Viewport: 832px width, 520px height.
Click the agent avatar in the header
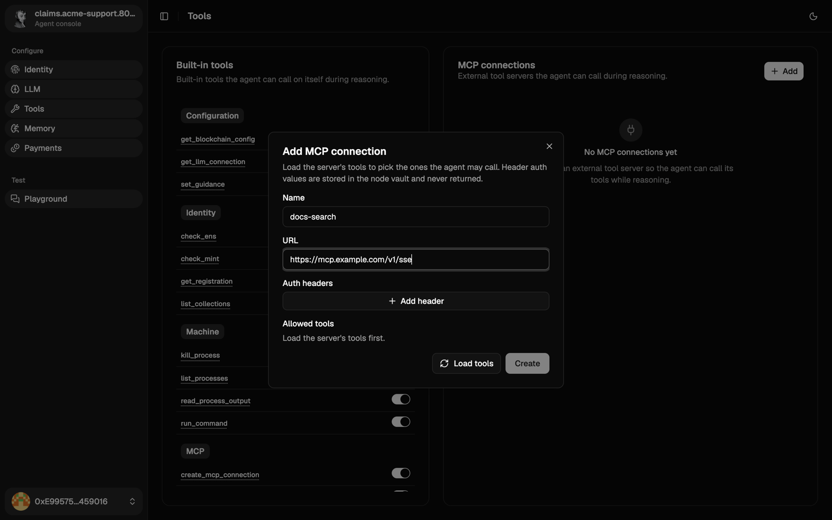20,18
